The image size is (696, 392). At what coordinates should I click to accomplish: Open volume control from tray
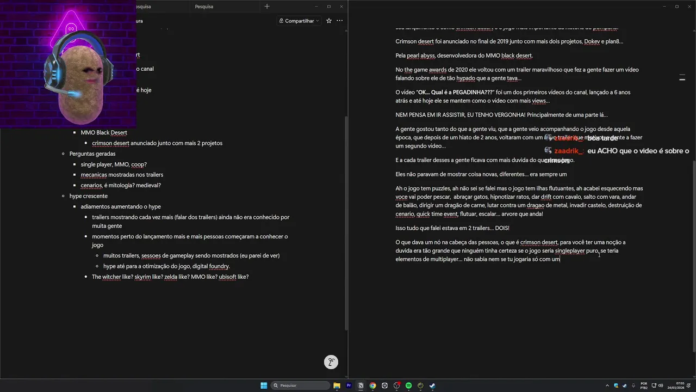click(660, 385)
